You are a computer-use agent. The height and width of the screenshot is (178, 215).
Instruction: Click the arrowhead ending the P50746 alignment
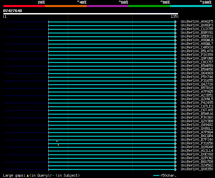(x=176, y=77)
